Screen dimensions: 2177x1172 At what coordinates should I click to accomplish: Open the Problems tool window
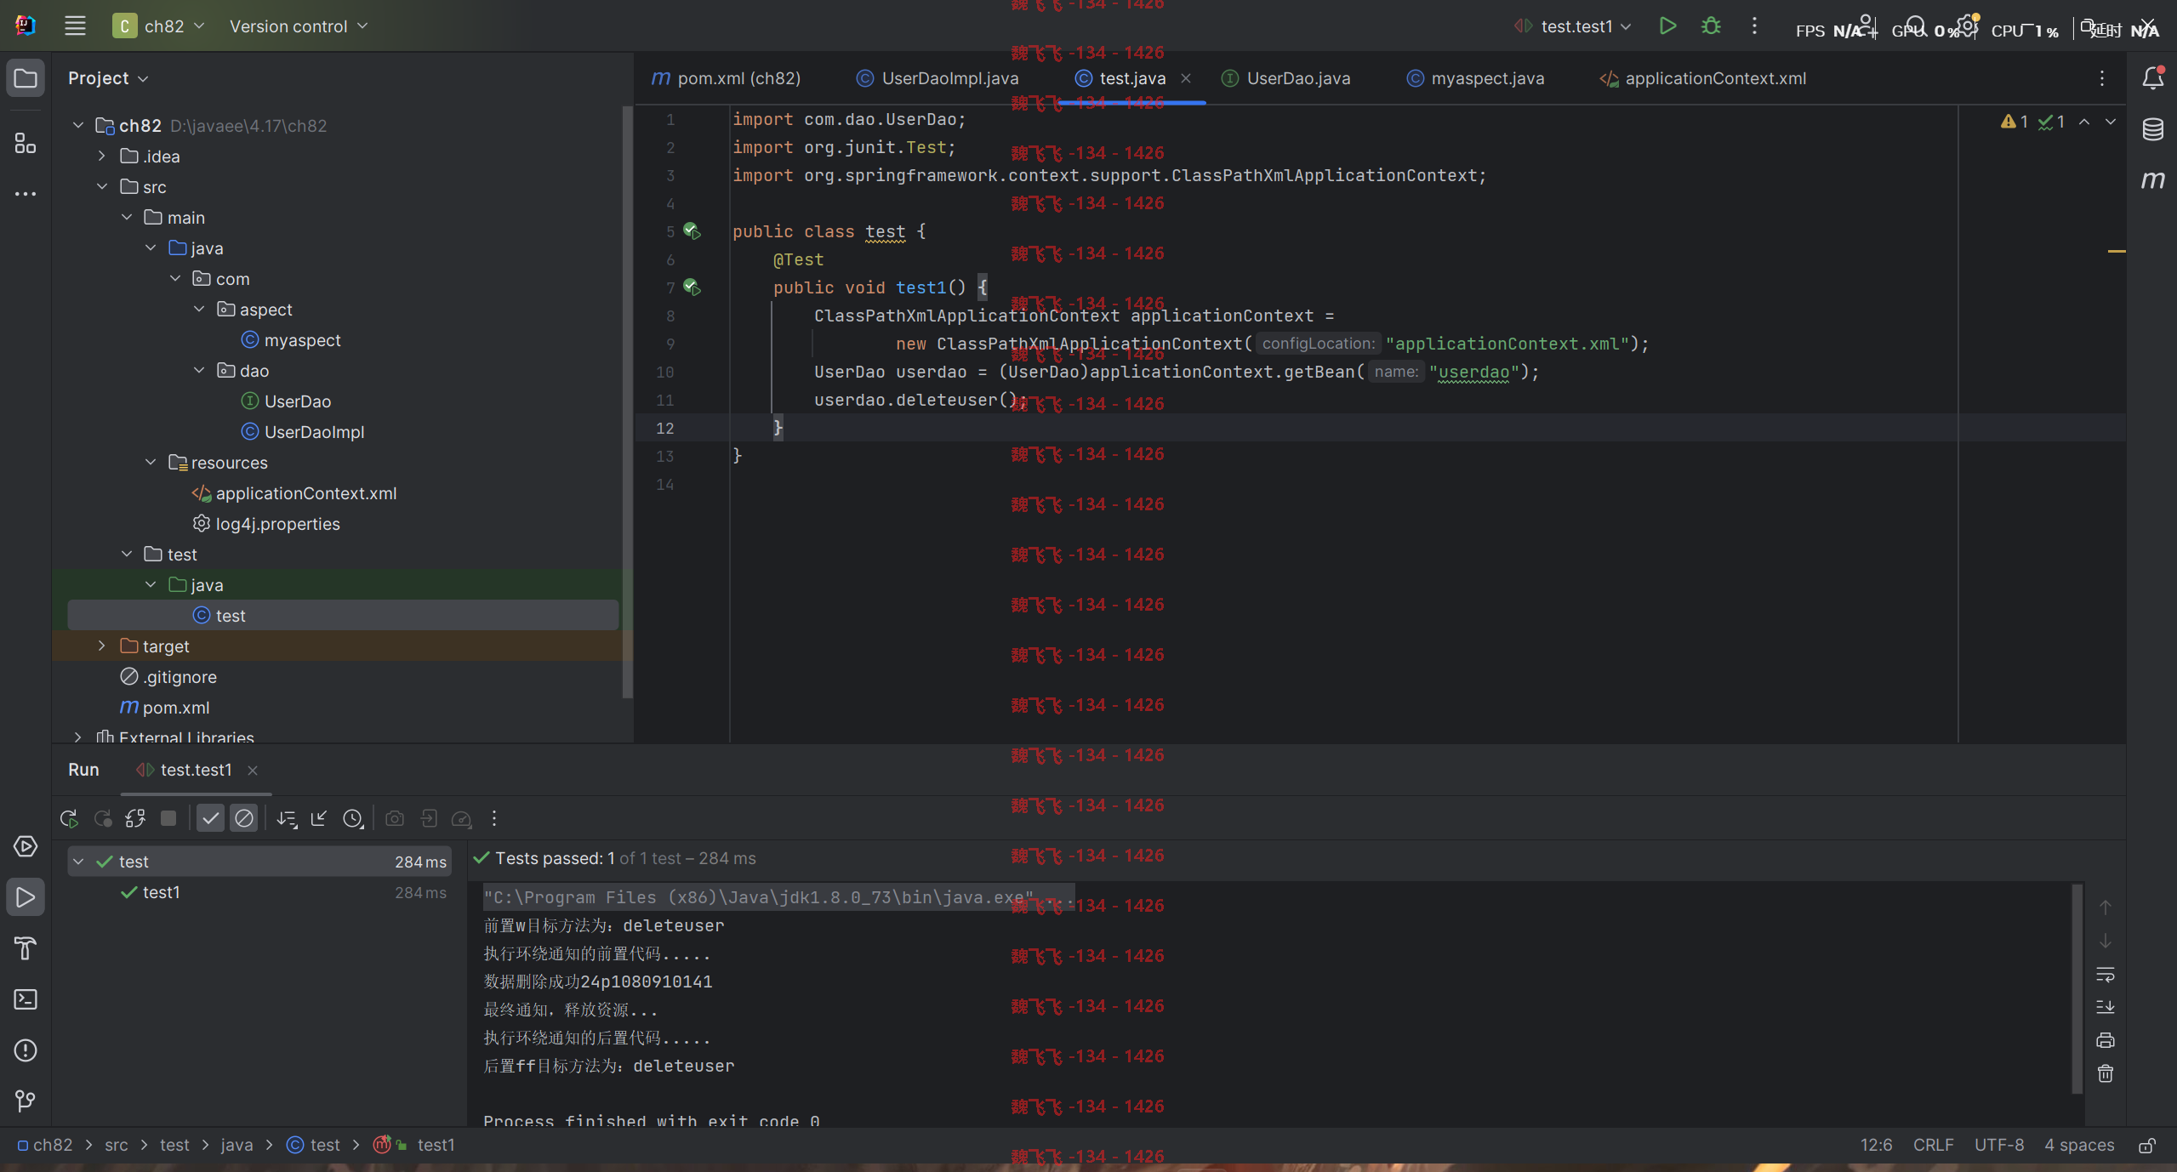tap(26, 1050)
